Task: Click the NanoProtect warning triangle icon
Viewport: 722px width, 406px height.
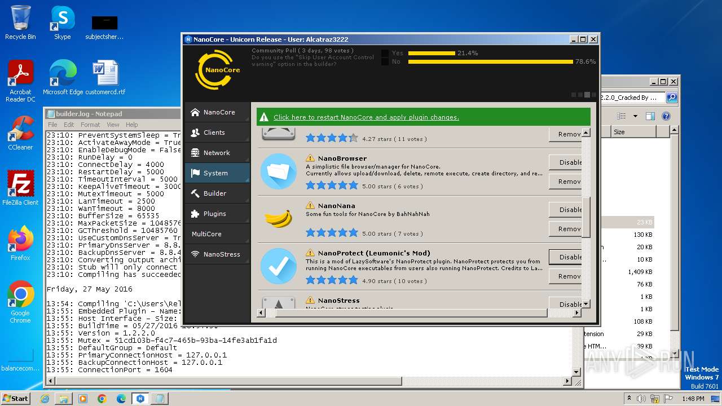Action: [x=310, y=253]
